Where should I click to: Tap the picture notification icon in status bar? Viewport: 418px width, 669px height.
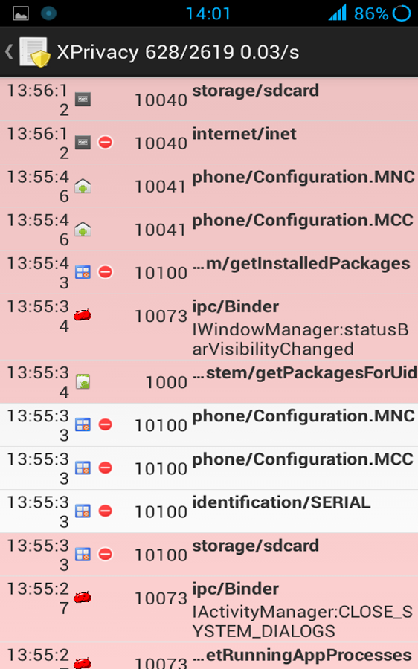(x=21, y=13)
